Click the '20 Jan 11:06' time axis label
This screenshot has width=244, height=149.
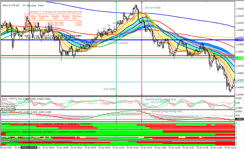175,147
